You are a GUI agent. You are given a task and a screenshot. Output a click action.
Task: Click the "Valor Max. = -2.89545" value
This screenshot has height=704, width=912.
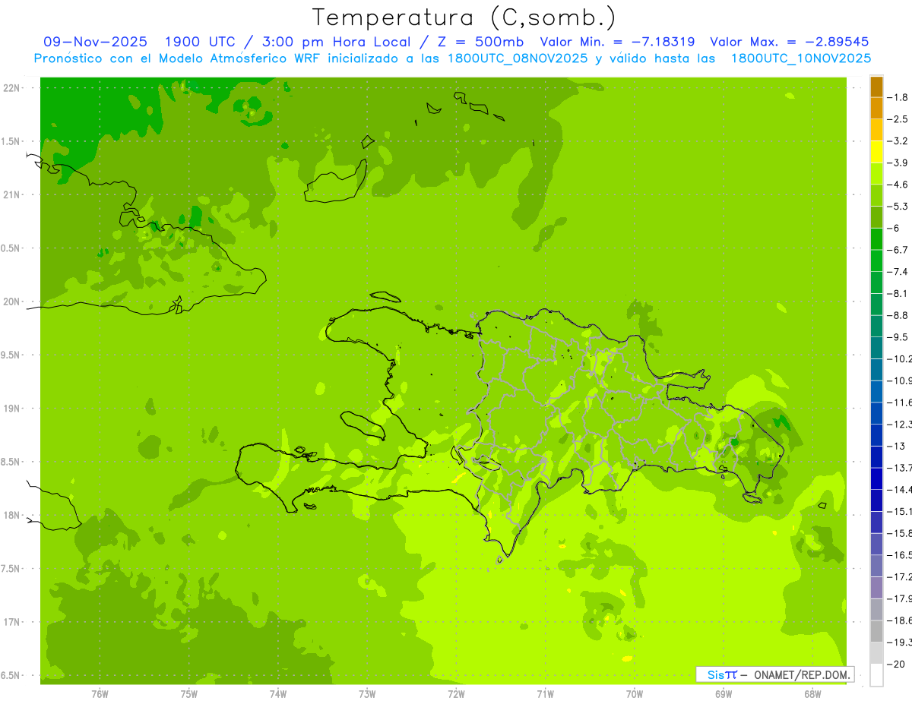point(789,42)
